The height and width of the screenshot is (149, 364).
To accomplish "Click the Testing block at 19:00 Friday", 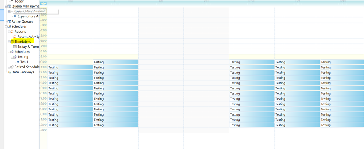I will pyautogui.click(x=116, y=109).
